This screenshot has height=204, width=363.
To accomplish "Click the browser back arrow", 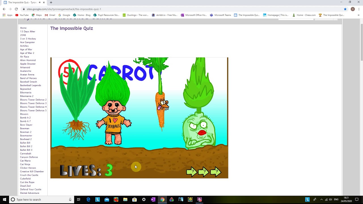I will [4, 9].
